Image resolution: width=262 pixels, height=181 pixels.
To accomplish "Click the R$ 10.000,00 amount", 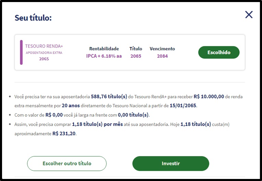I will coord(209,97).
